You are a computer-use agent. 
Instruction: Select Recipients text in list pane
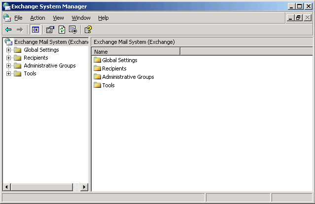pyautogui.click(x=114, y=68)
